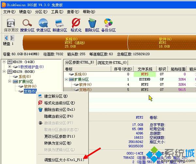Screen dimensions: 196x164
Task: Go to previous disk with left arrow
Action: click(6, 38)
